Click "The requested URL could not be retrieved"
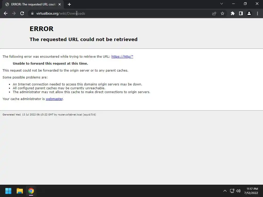The height and width of the screenshot is (197, 263). 83,39
